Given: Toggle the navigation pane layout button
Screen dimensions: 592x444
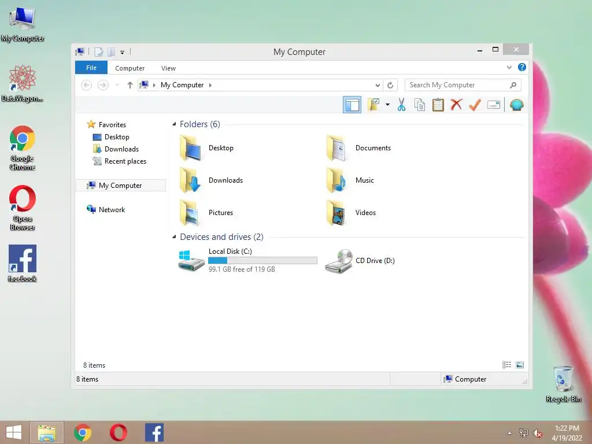Looking at the screenshot, I should pos(352,105).
